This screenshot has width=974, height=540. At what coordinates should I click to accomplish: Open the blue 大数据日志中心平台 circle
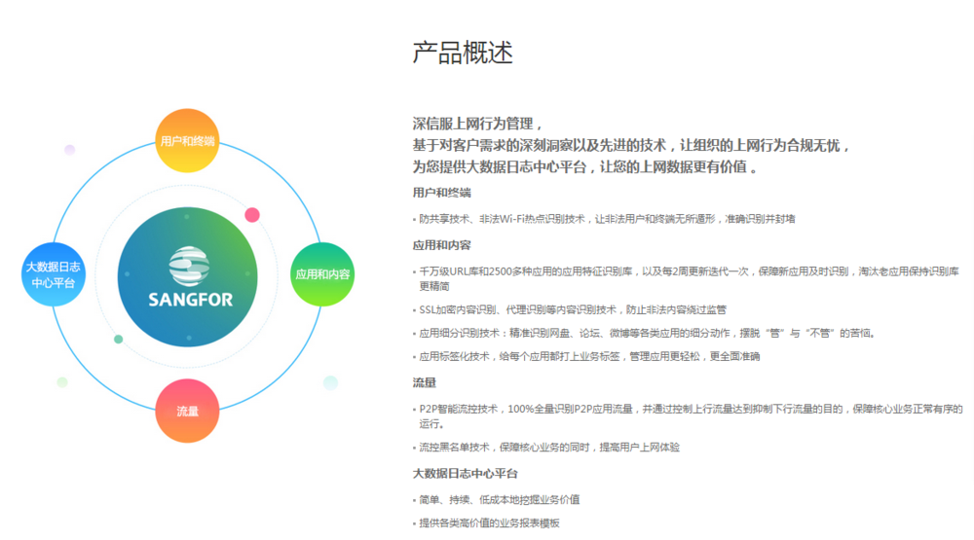coord(54,274)
